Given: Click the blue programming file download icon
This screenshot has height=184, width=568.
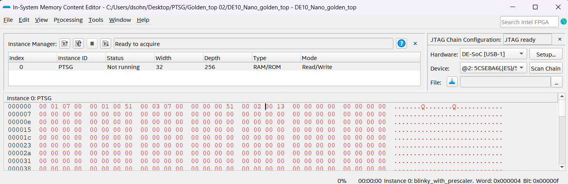Looking at the screenshot, I should tap(452, 82).
